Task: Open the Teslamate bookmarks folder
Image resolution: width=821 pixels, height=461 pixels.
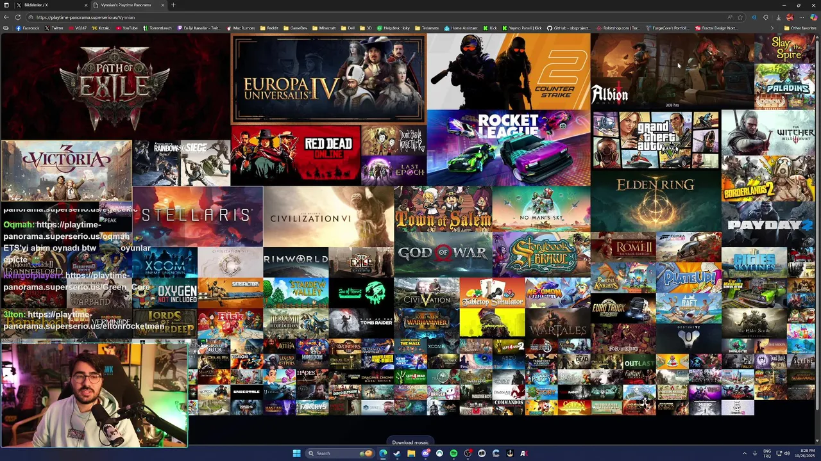Action: pyautogui.click(x=427, y=28)
